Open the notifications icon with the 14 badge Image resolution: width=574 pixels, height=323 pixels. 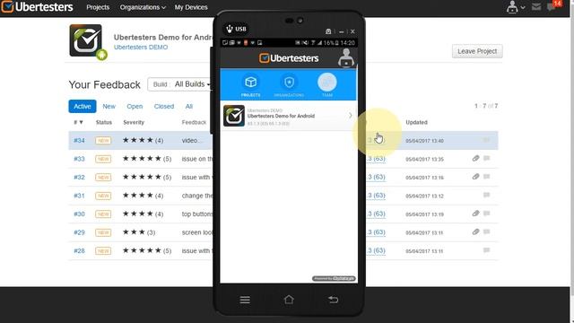[553, 6]
